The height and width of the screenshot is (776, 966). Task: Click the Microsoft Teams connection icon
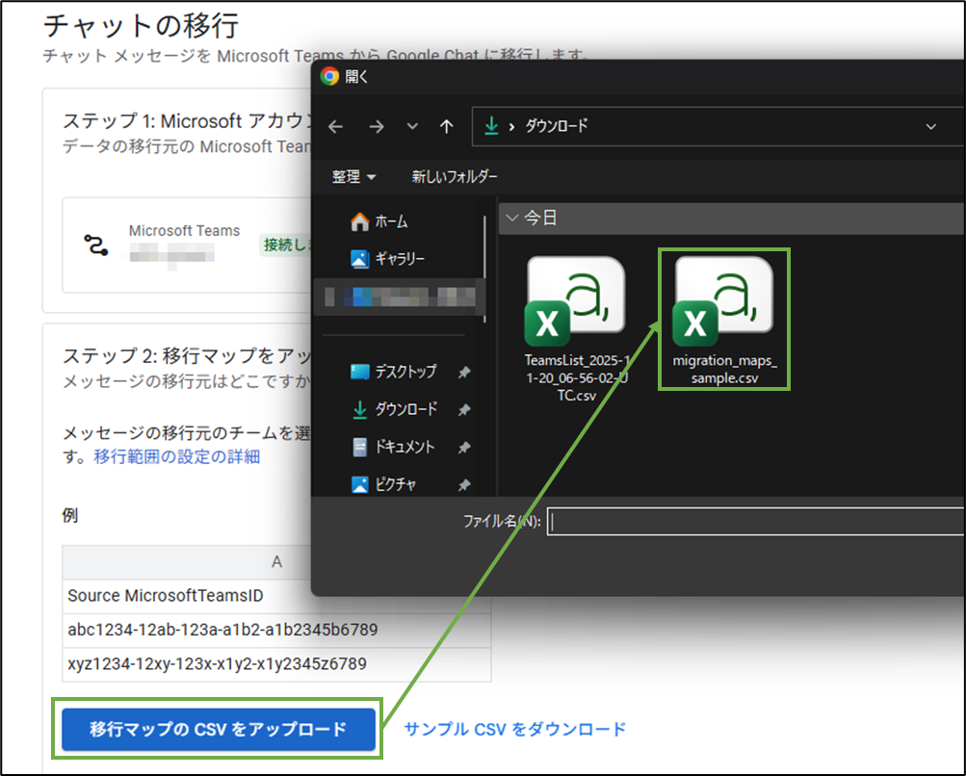[x=95, y=246]
